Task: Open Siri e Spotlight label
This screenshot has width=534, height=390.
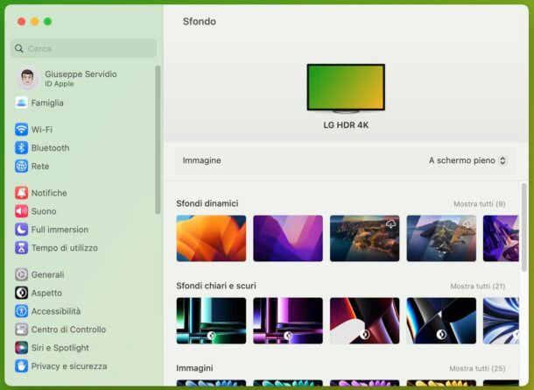Action: [x=60, y=348]
